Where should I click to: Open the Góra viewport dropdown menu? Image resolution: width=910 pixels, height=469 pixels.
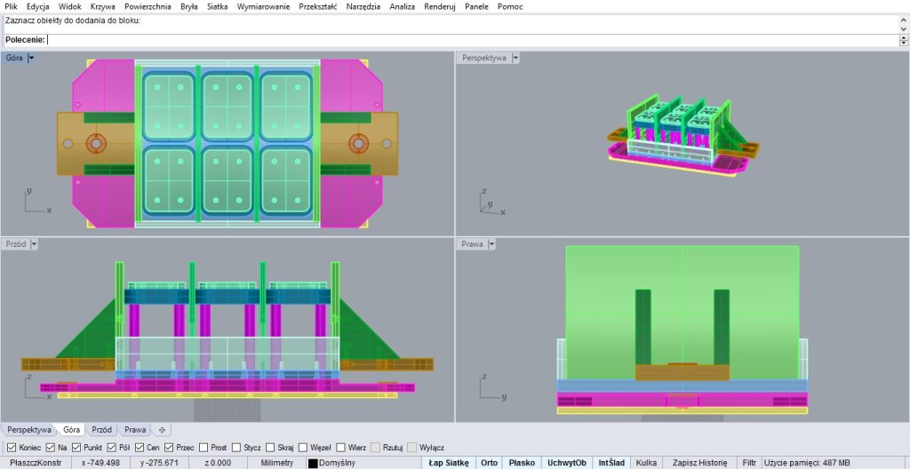coord(31,58)
